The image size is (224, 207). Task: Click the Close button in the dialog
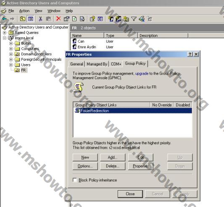(130, 194)
